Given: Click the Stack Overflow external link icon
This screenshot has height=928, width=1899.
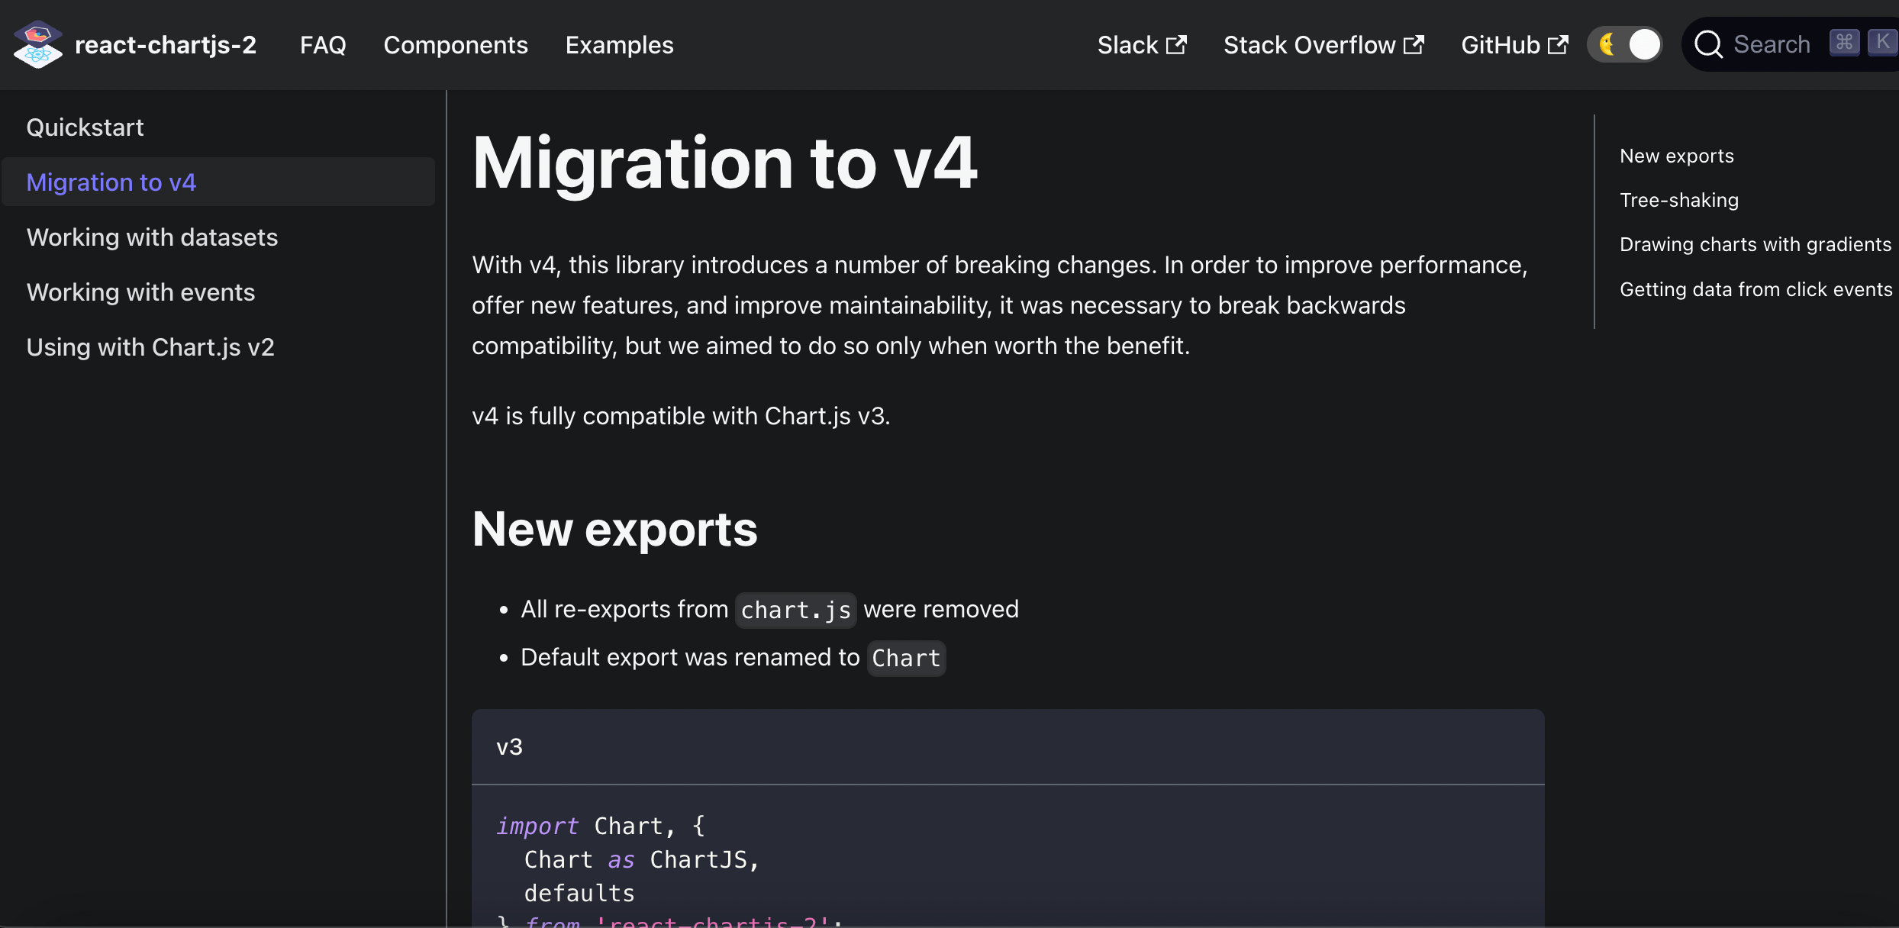Looking at the screenshot, I should click(x=1414, y=45).
